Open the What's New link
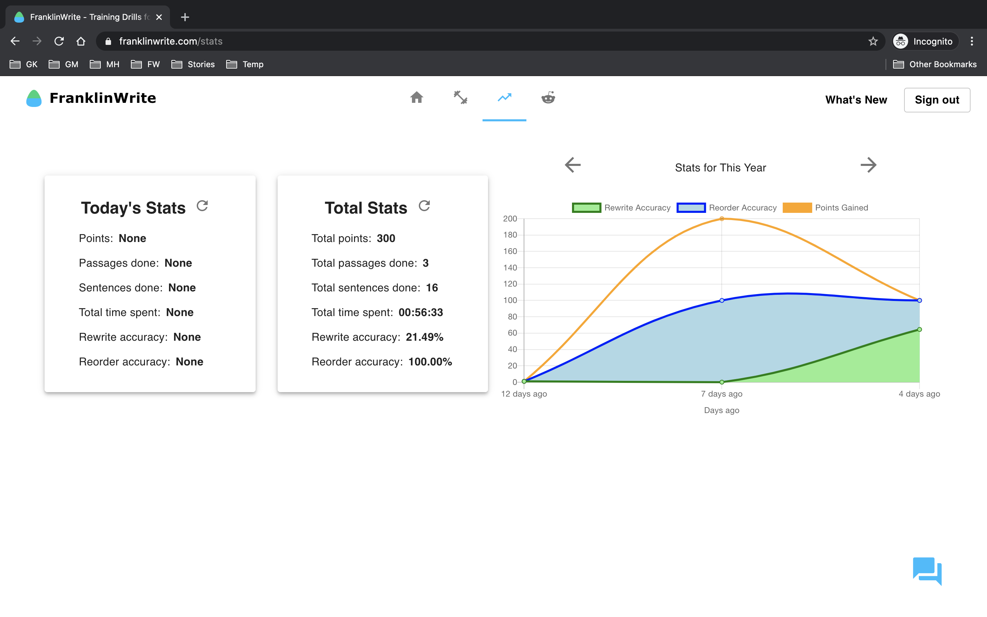 click(x=856, y=100)
